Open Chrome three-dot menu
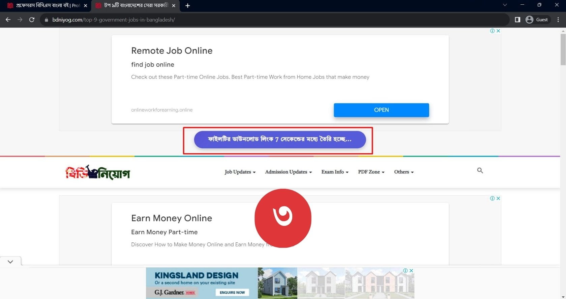This screenshot has width=566, height=299. [x=558, y=20]
